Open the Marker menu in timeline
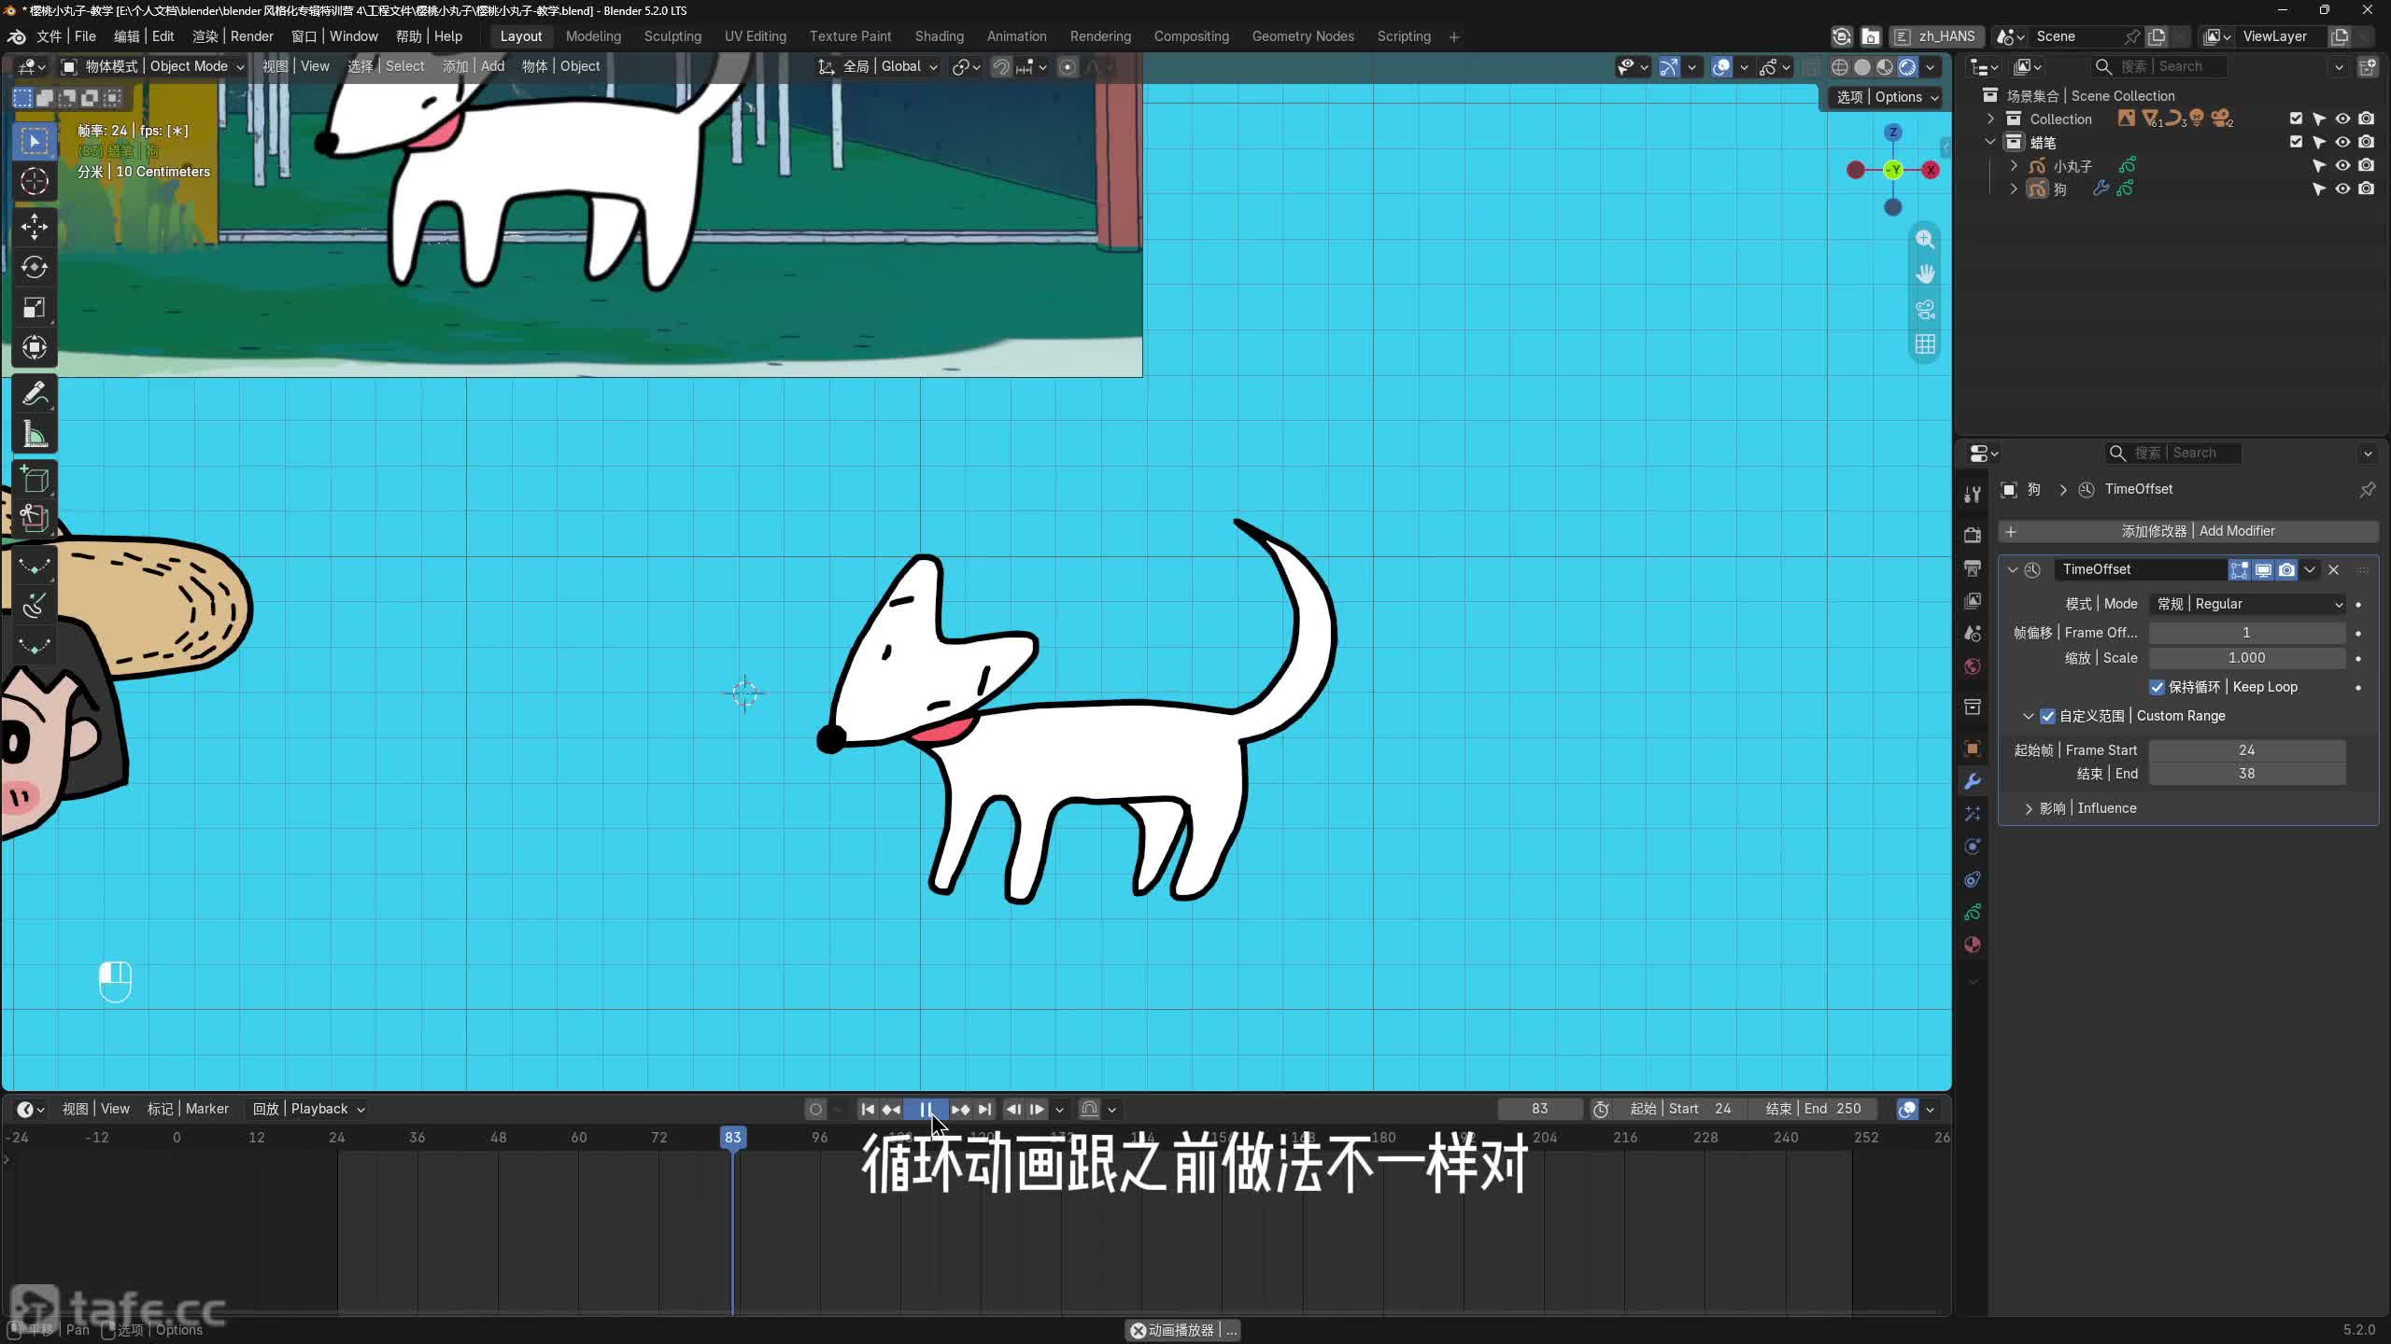Viewport: 2391px width, 1344px height. (x=188, y=1109)
